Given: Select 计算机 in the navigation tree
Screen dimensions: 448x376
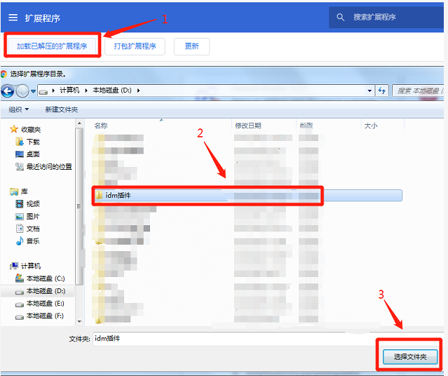Looking at the screenshot, I should 31,266.
